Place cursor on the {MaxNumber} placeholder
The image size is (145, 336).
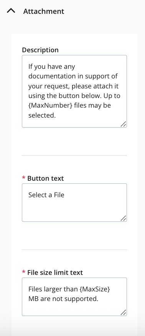[50, 106]
